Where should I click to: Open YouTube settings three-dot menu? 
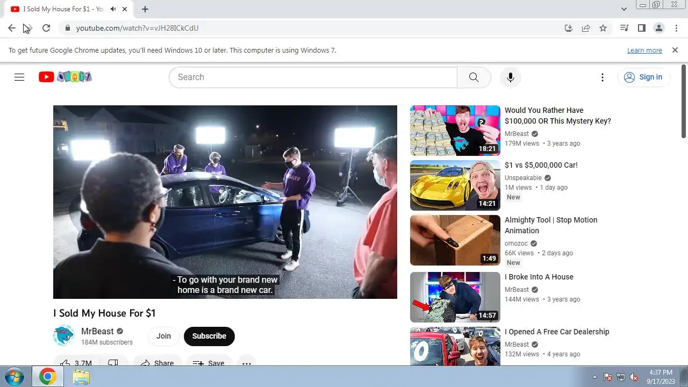click(x=603, y=77)
